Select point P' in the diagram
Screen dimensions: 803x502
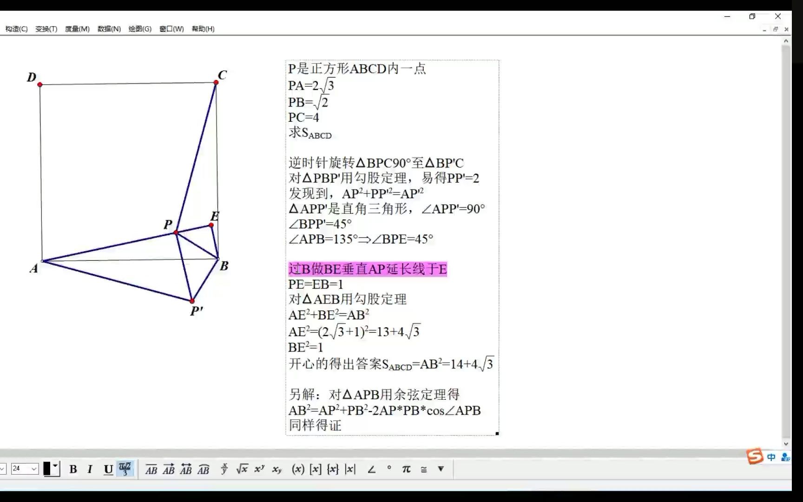point(192,301)
